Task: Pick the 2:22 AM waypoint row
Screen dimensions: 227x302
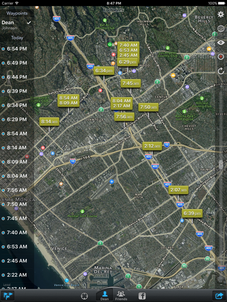Action: (x=17, y=275)
